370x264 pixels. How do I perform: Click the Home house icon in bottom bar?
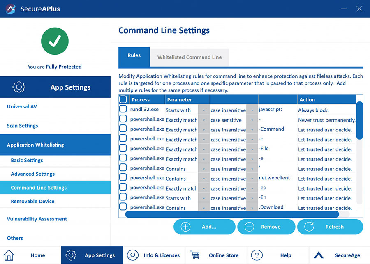[9, 255]
